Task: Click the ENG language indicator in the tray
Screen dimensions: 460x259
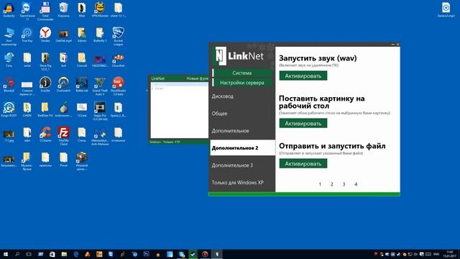Action: click(x=436, y=254)
